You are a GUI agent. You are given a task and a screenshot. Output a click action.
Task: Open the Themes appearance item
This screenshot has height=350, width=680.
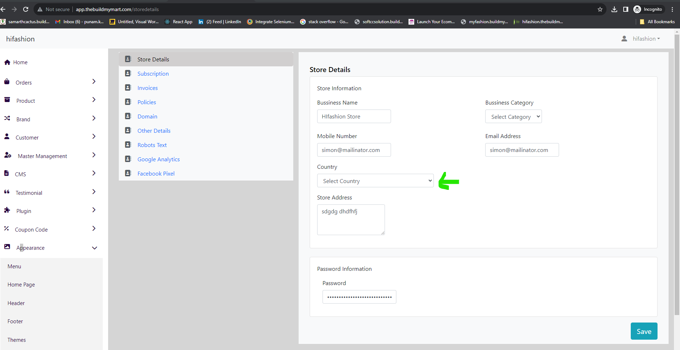pyautogui.click(x=16, y=340)
